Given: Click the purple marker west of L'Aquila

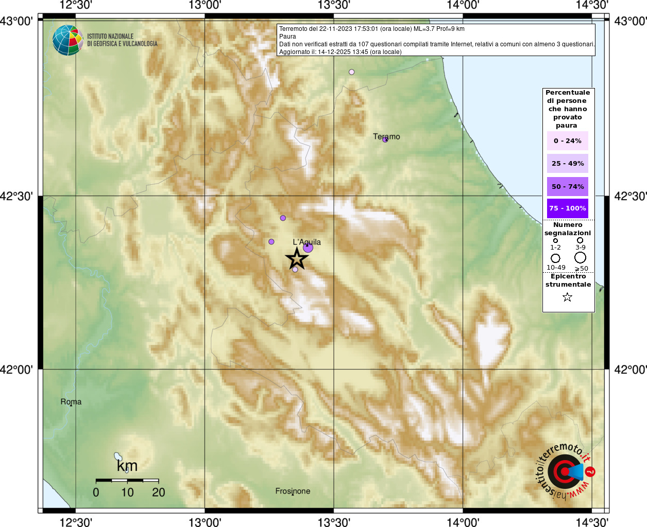Looking at the screenshot, I should coord(271,241).
